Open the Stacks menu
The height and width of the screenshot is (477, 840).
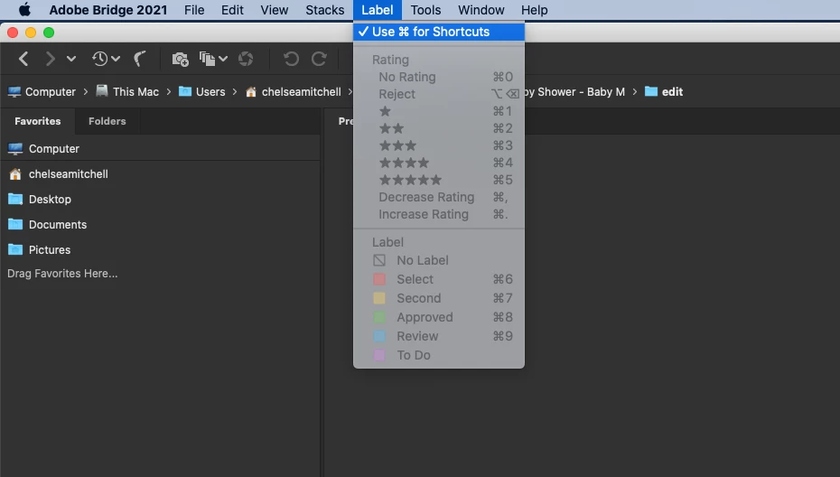[324, 10]
